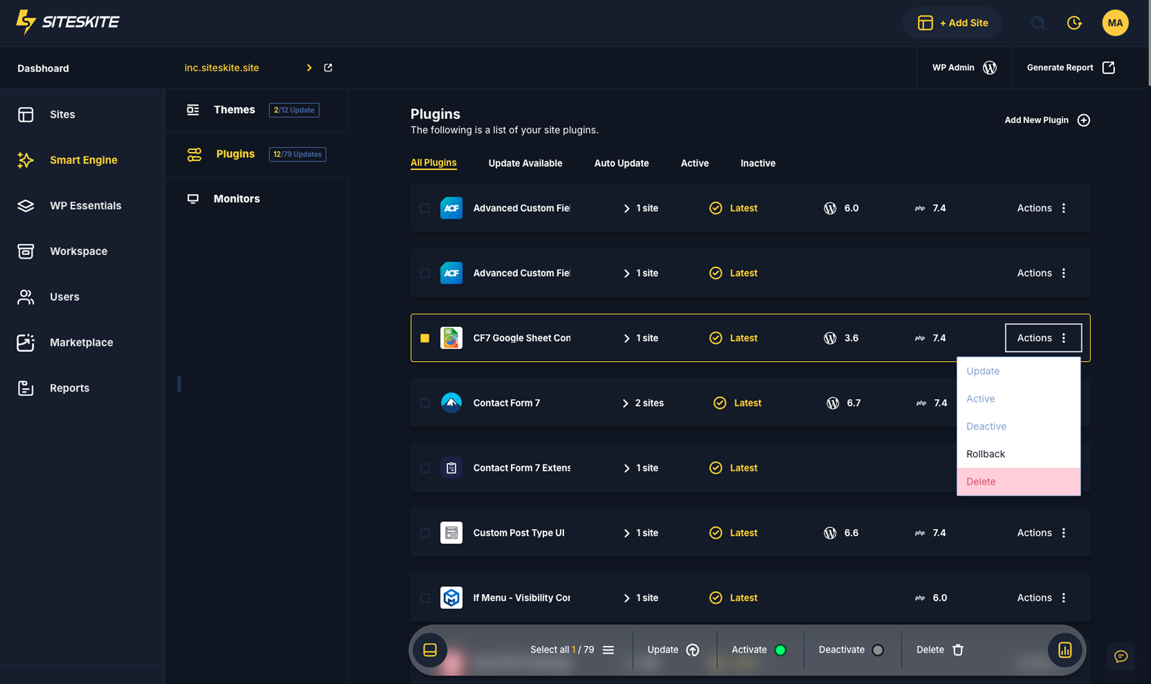Viewport: 1151px width, 684px height.
Task: Click the stats chart icon in bottom bar
Action: 1065,650
